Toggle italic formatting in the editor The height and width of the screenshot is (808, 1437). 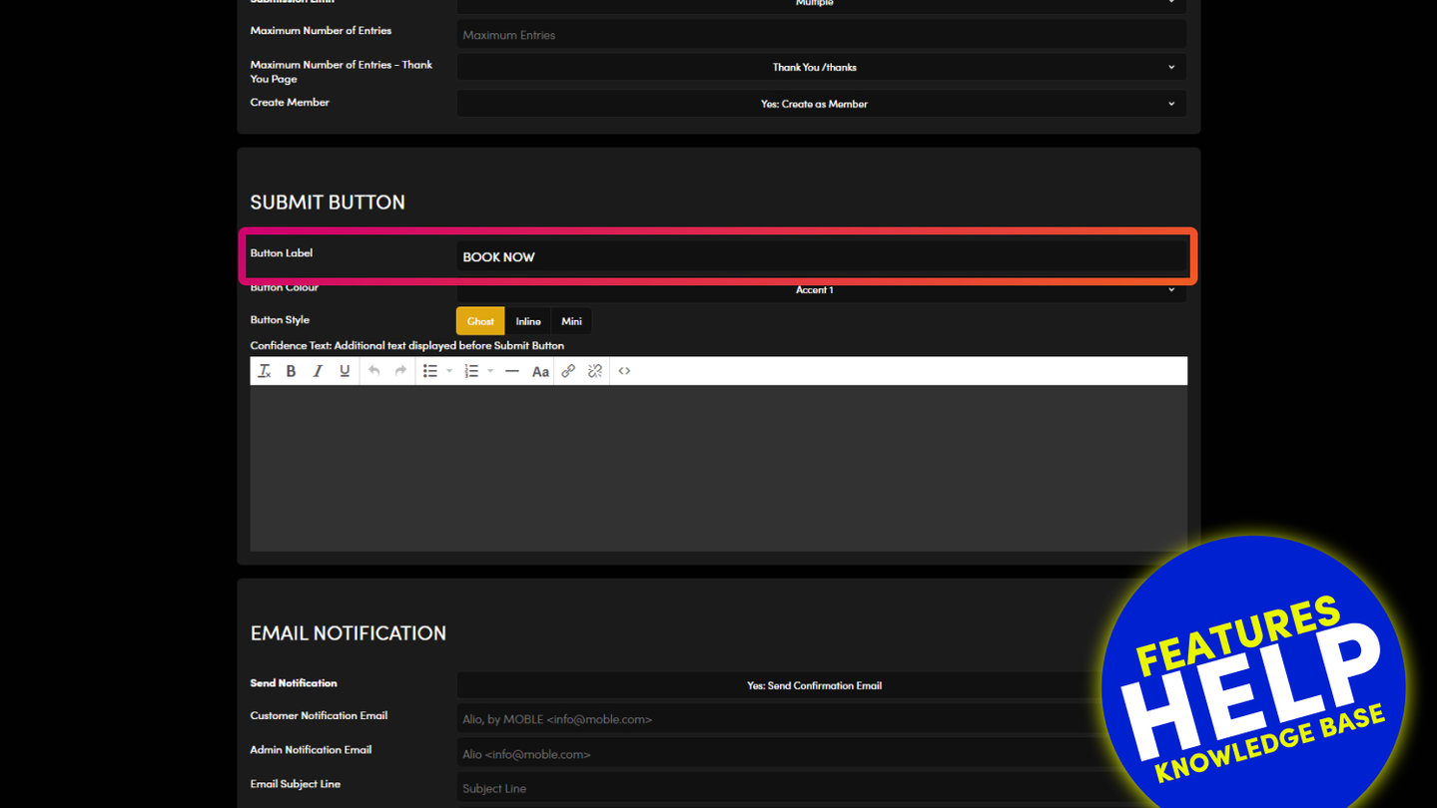318,371
